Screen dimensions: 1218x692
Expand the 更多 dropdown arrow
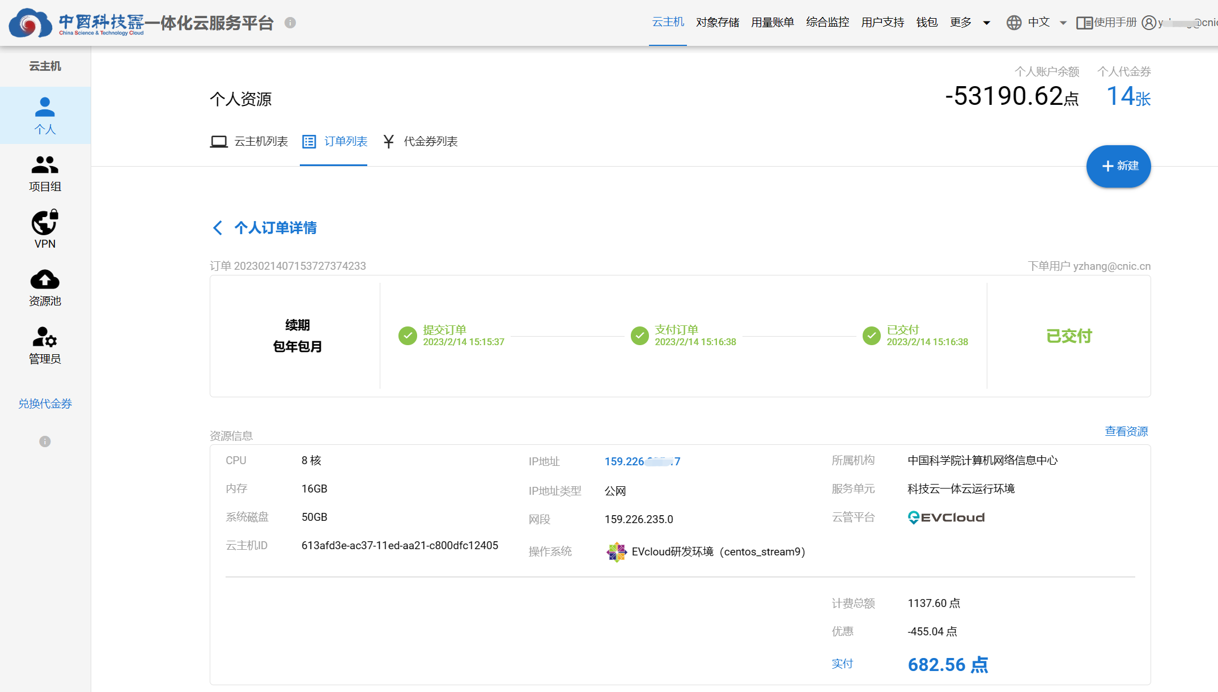[987, 23]
